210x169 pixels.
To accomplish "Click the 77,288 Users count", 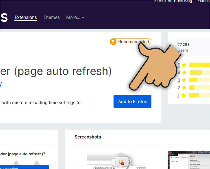I will click(183, 47).
